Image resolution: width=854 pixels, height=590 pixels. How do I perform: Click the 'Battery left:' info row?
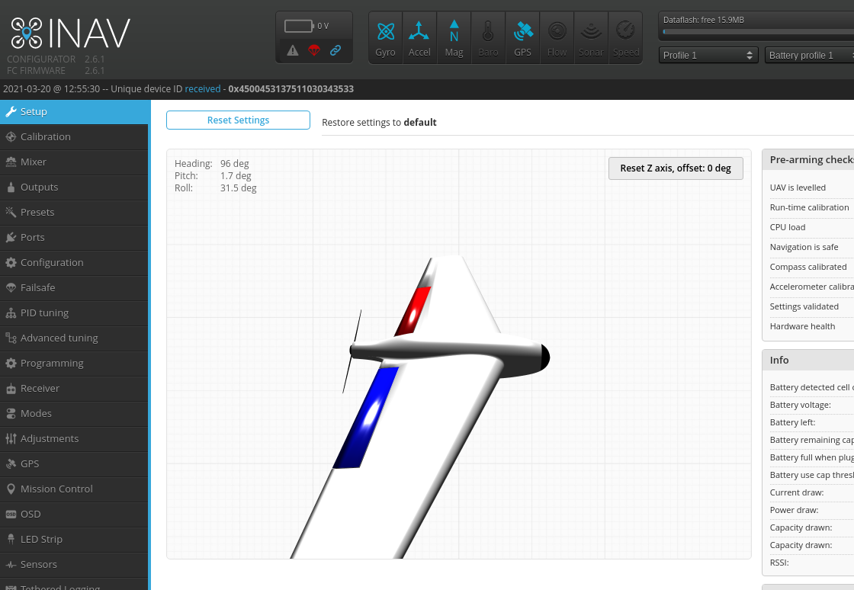pyautogui.click(x=811, y=422)
